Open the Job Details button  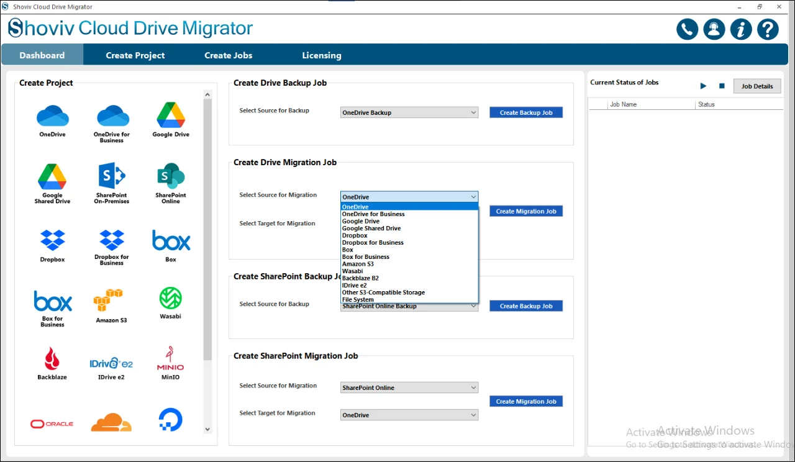point(757,86)
